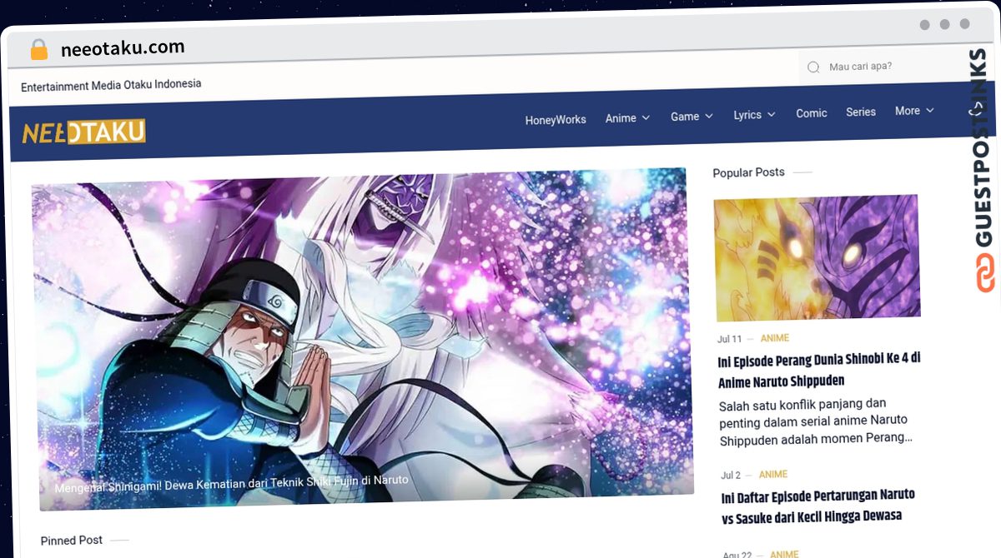Screen dimensions: 1001x558
Task: Focus the 'Mau cari apa?' search field
Action: [884, 67]
